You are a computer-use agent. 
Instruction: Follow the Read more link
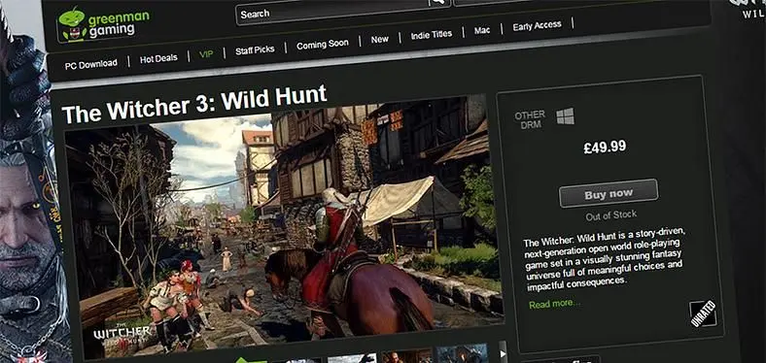(x=554, y=304)
